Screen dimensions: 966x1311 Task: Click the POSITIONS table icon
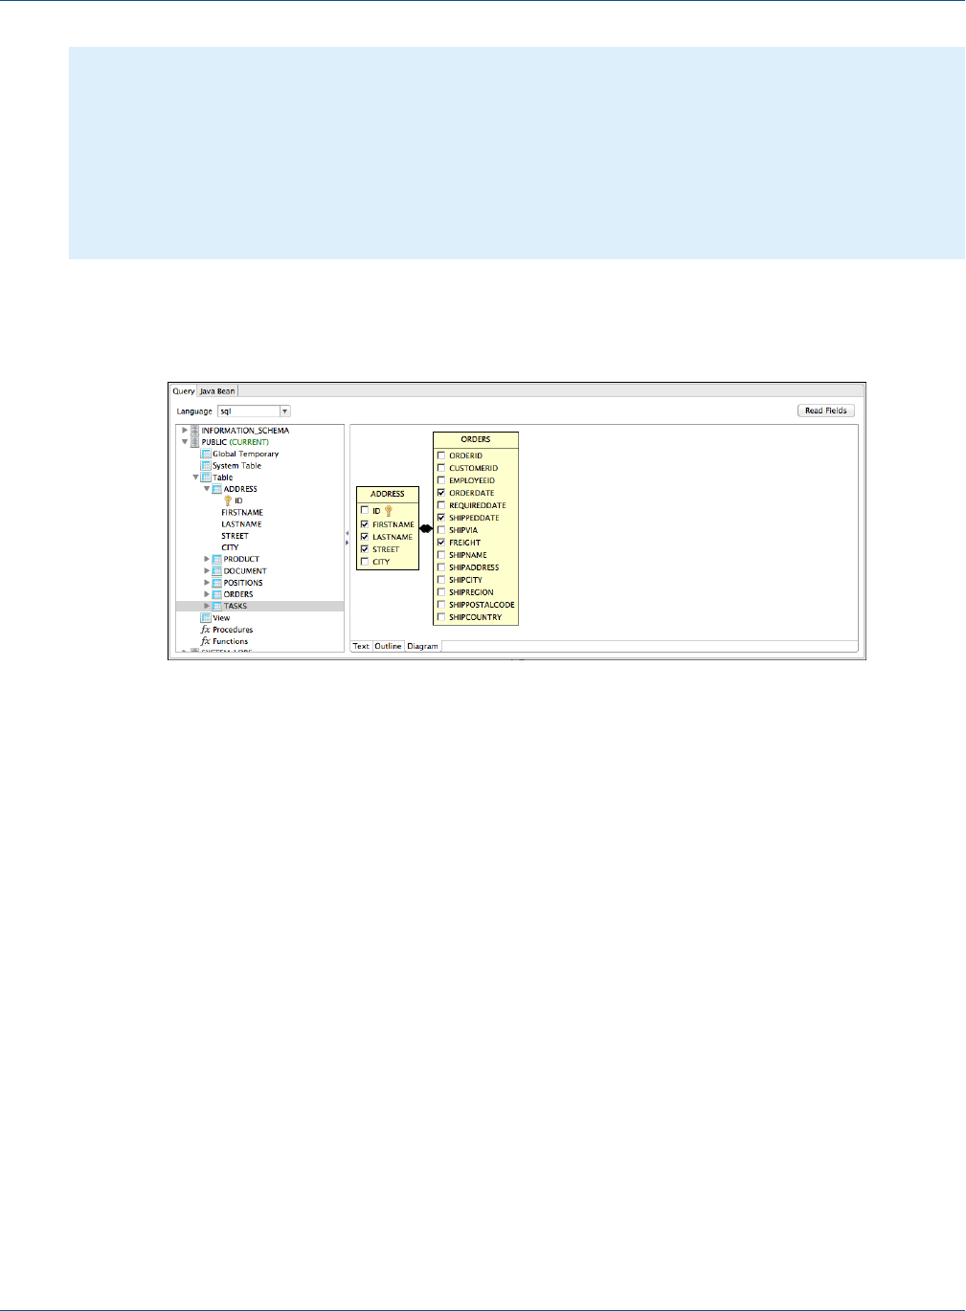pos(217,582)
